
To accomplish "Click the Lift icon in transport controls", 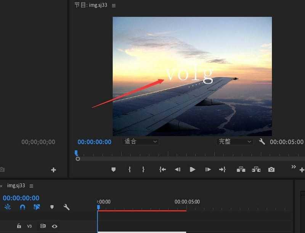I will pos(241,170).
